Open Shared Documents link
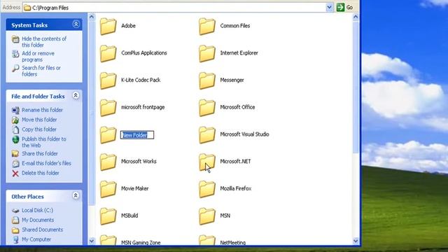 coord(42,230)
